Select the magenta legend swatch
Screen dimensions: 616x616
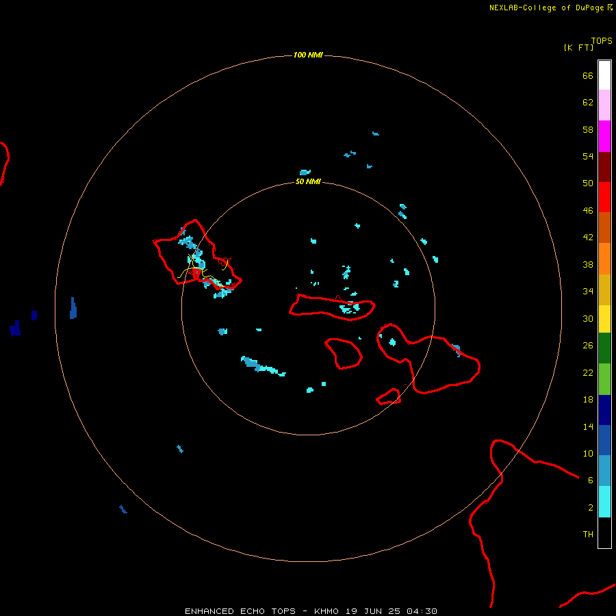(604, 136)
